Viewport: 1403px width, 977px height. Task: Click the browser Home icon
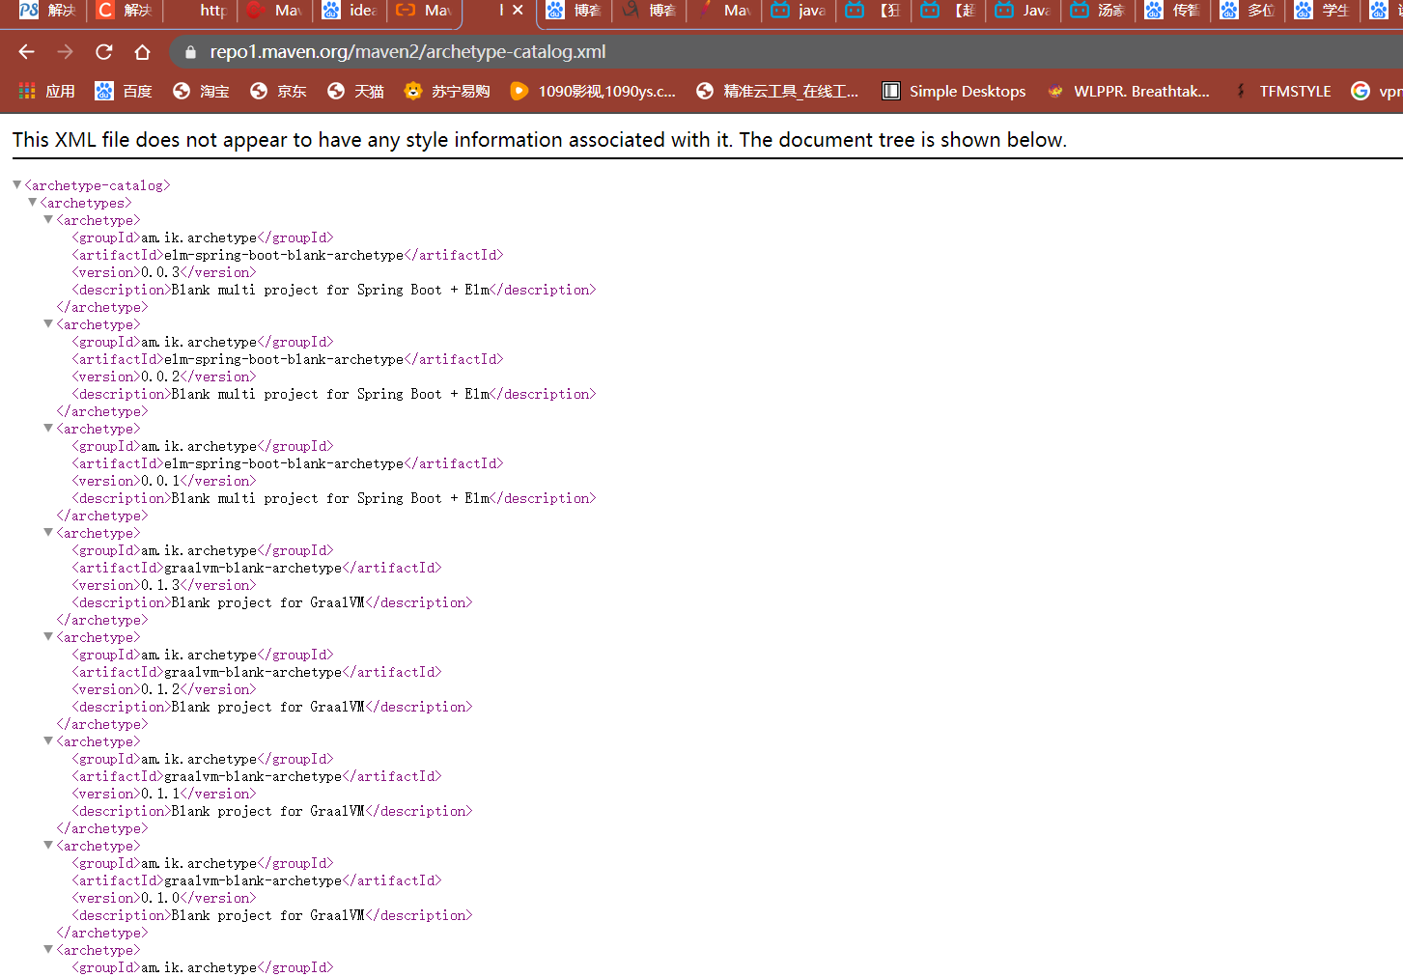[x=141, y=53]
